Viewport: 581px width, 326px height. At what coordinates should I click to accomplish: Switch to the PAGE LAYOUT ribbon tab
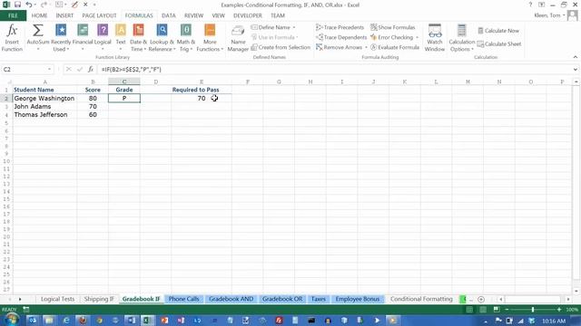click(x=99, y=15)
